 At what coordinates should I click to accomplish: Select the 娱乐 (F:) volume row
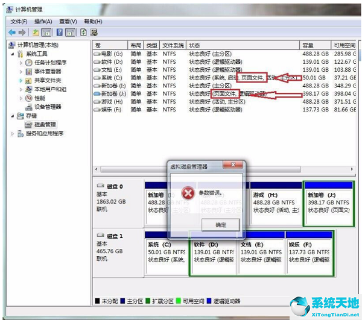click(224, 110)
